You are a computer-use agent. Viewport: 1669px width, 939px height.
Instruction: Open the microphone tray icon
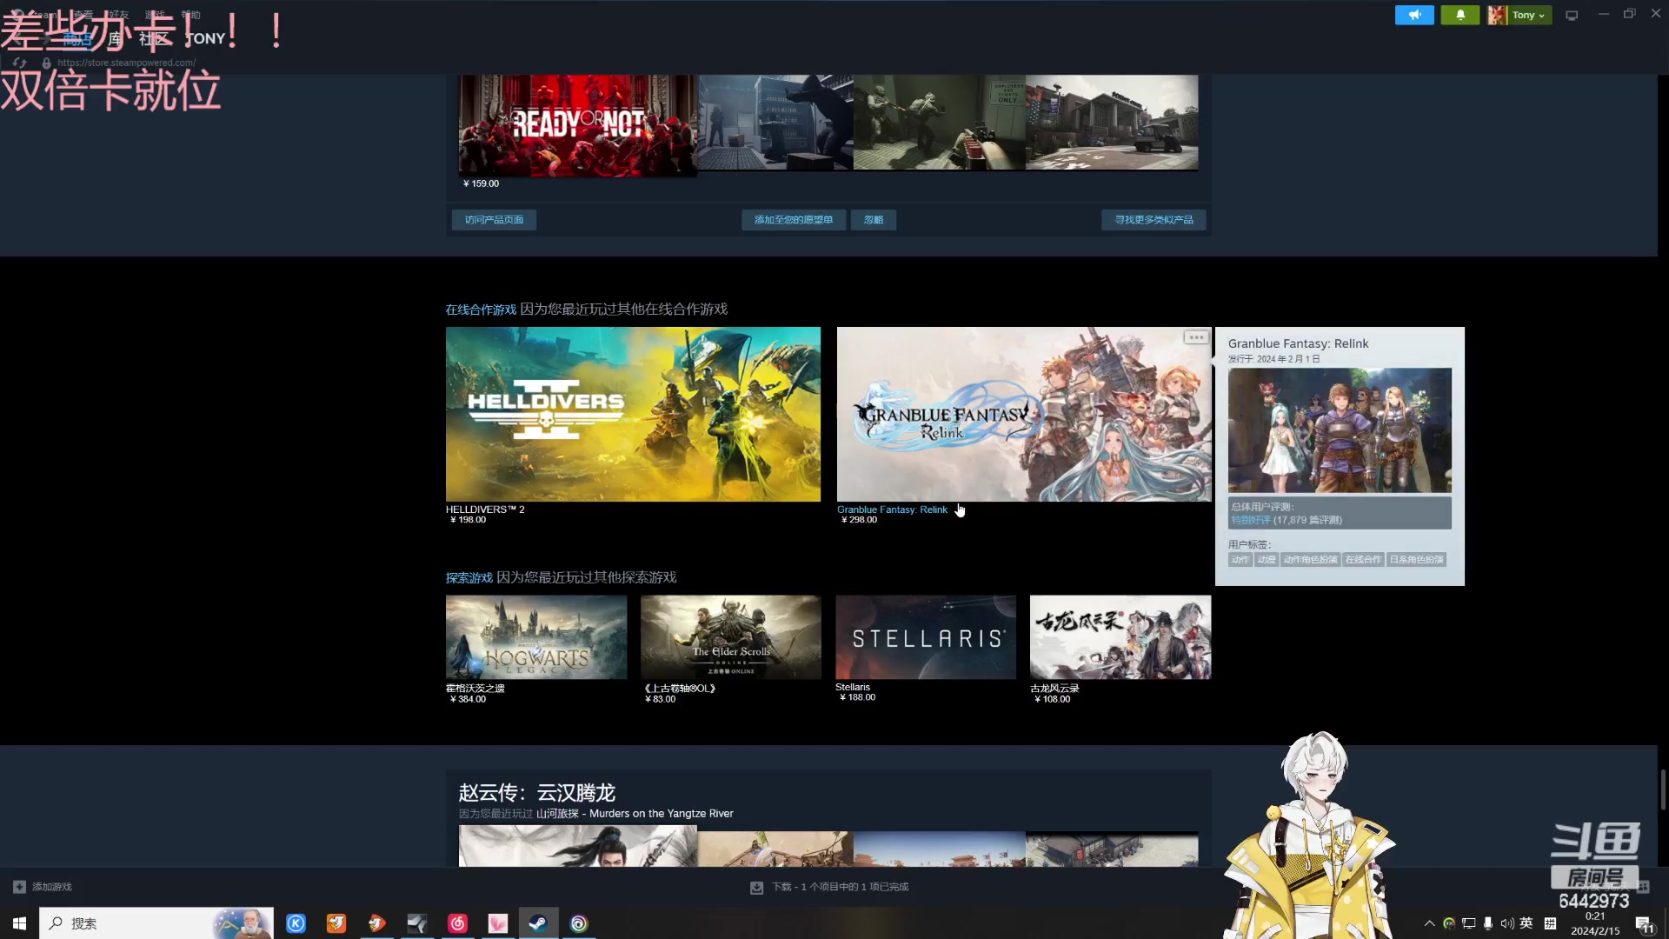pyautogui.click(x=1488, y=923)
